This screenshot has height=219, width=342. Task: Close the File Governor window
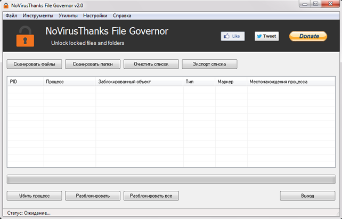(x=330, y=4)
